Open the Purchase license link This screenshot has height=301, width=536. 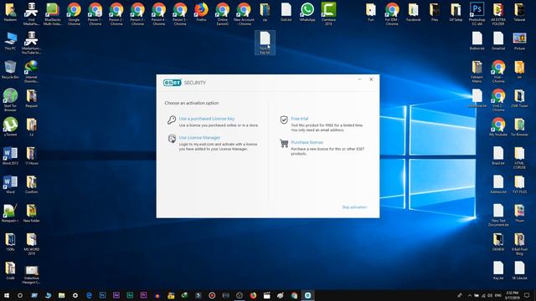[307, 142]
